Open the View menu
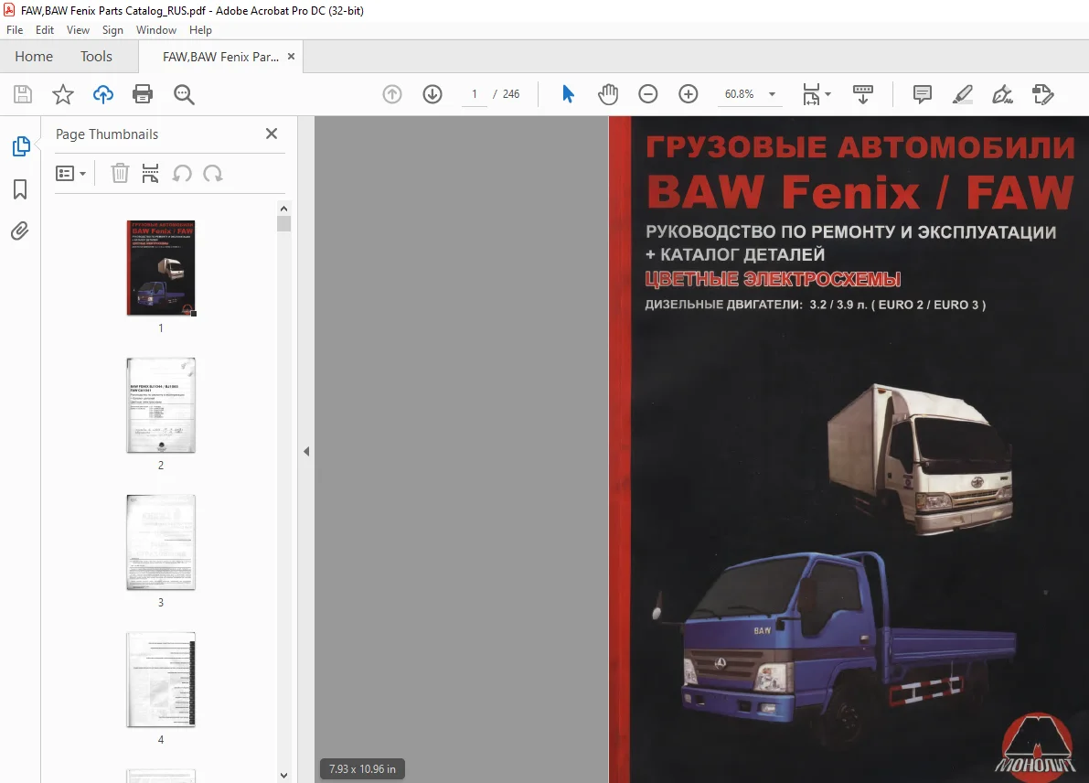 [x=78, y=30]
